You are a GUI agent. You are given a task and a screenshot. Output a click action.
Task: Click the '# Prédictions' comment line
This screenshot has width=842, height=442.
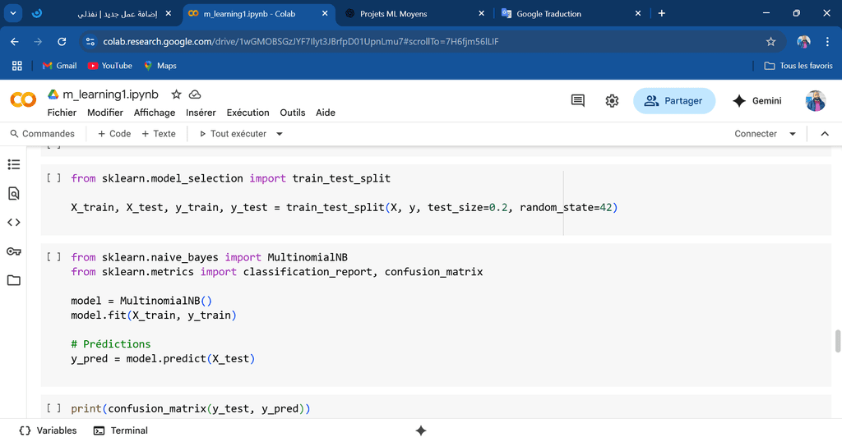tap(111, 344)
